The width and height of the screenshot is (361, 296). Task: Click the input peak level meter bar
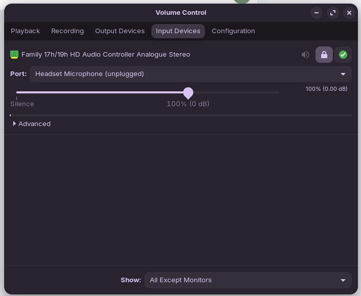(180, 115)
